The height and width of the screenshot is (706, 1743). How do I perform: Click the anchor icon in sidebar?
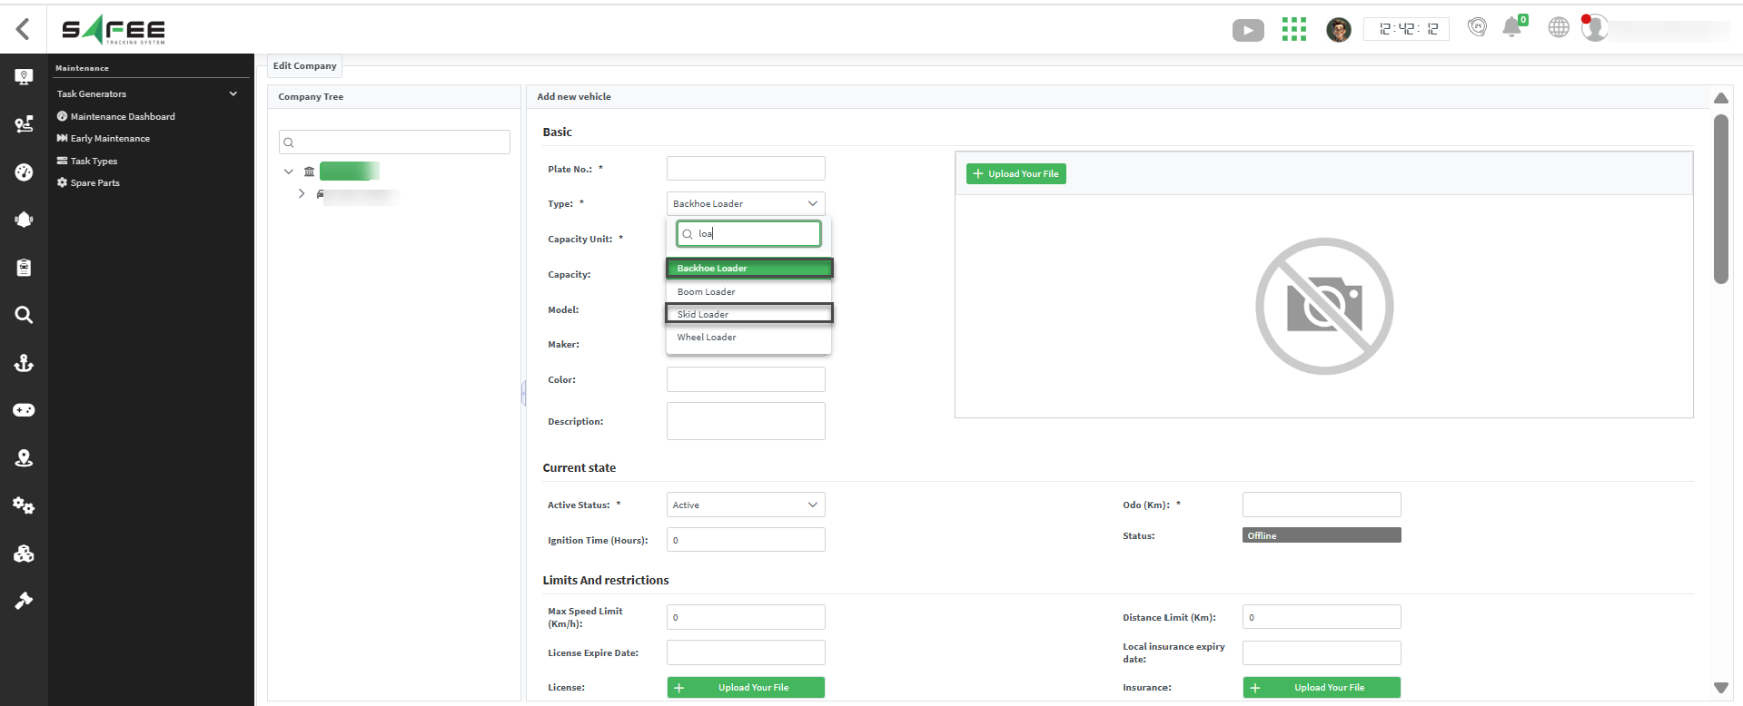24,363
